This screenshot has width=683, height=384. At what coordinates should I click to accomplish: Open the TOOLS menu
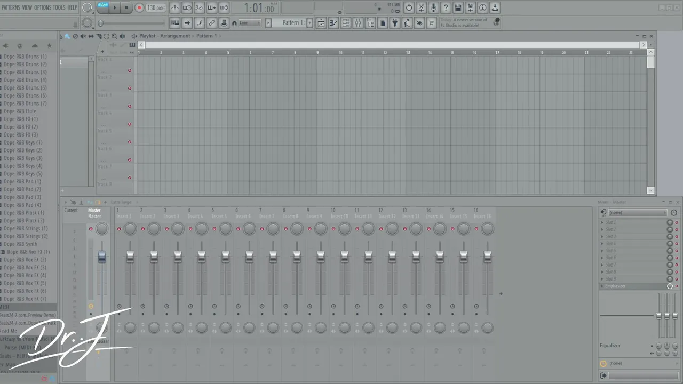click(59, 7)
